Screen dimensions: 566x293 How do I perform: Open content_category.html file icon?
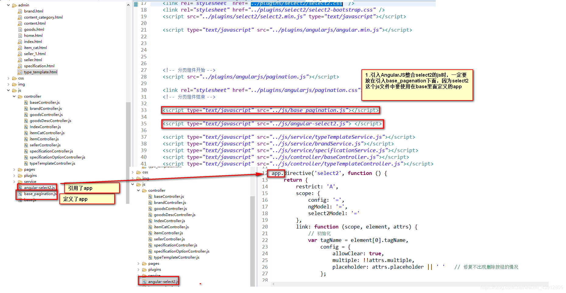(20, 17)
